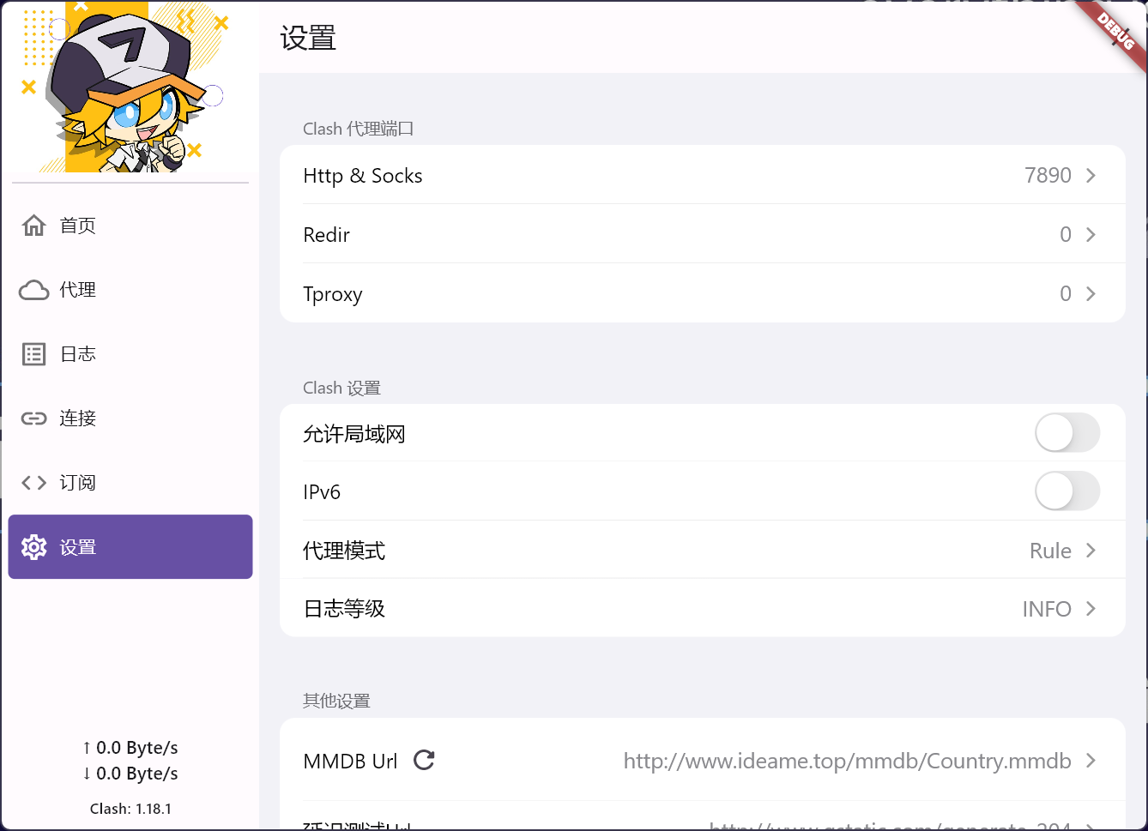Open the 订阅 page label
The height and width of the screenshot is (831, 1148).
tap(78, 483)
